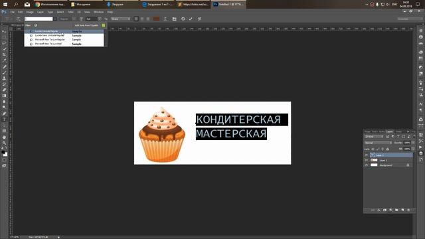Click the brown text color swatch
Viewport: 425px width, 239px height.
coord(157,19)
